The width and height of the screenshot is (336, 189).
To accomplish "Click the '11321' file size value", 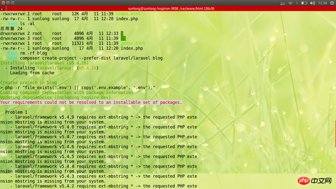I will 78,43.
